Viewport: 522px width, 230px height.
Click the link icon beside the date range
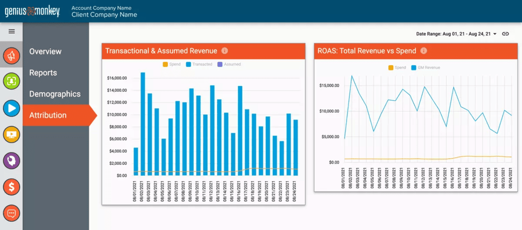point(505,34)
